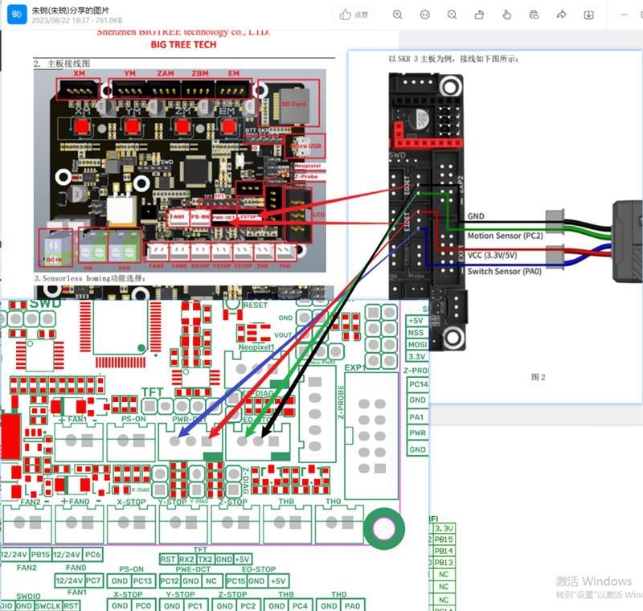Click the text 以 SKR 3 主板为例
643x611 pixels.
click(423, 59)
